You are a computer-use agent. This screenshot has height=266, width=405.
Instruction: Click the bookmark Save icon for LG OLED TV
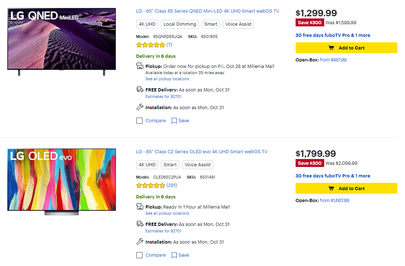click(x=174, y=255)
